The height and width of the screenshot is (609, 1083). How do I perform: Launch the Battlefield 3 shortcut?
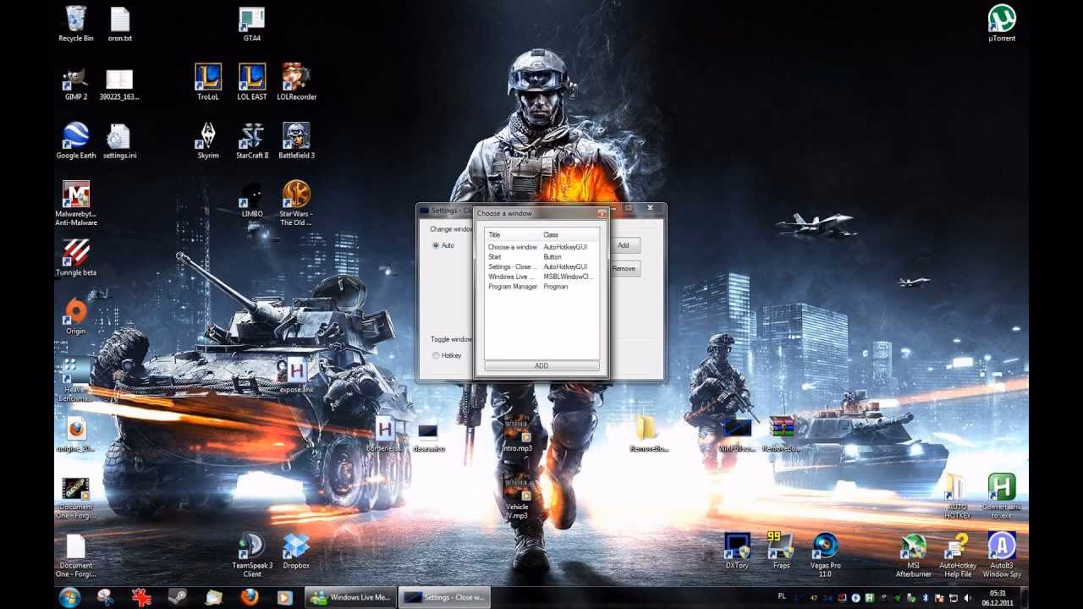[x=296, y=140]
